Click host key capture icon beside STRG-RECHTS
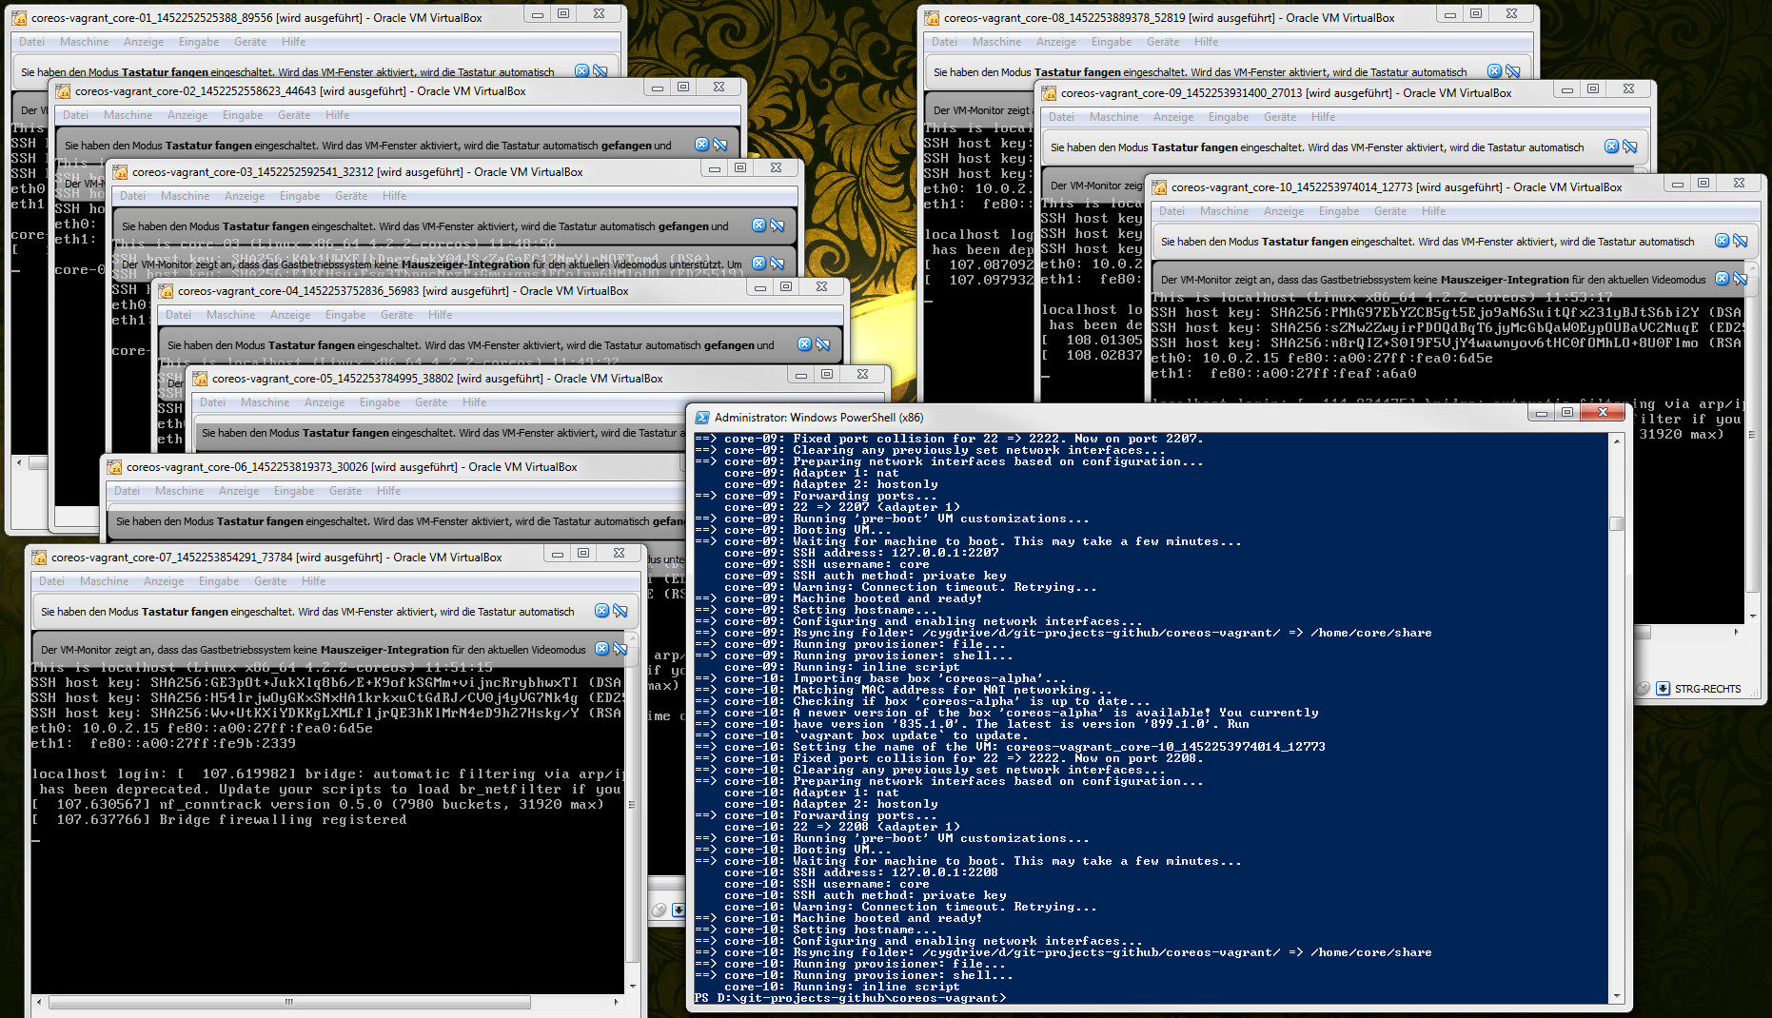1772x1018 pixels. 1663,689
